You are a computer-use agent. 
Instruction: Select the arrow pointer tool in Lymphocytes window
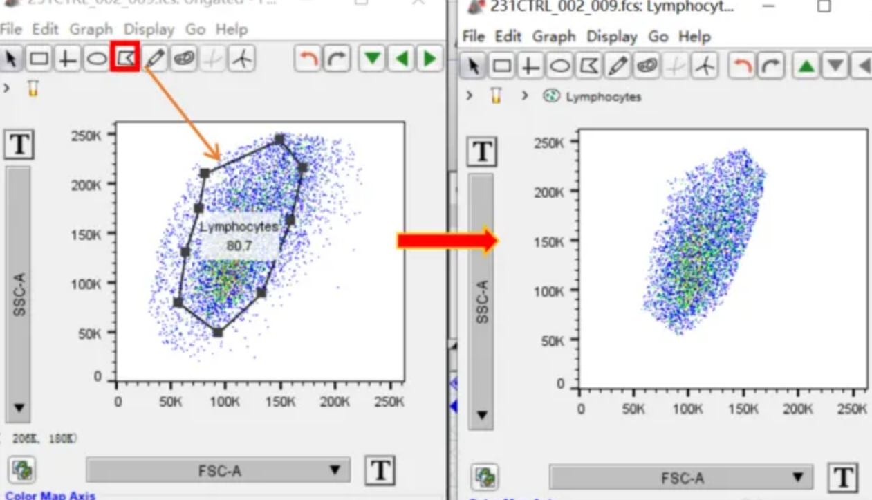pyautogui.click(x=474, y=66)
